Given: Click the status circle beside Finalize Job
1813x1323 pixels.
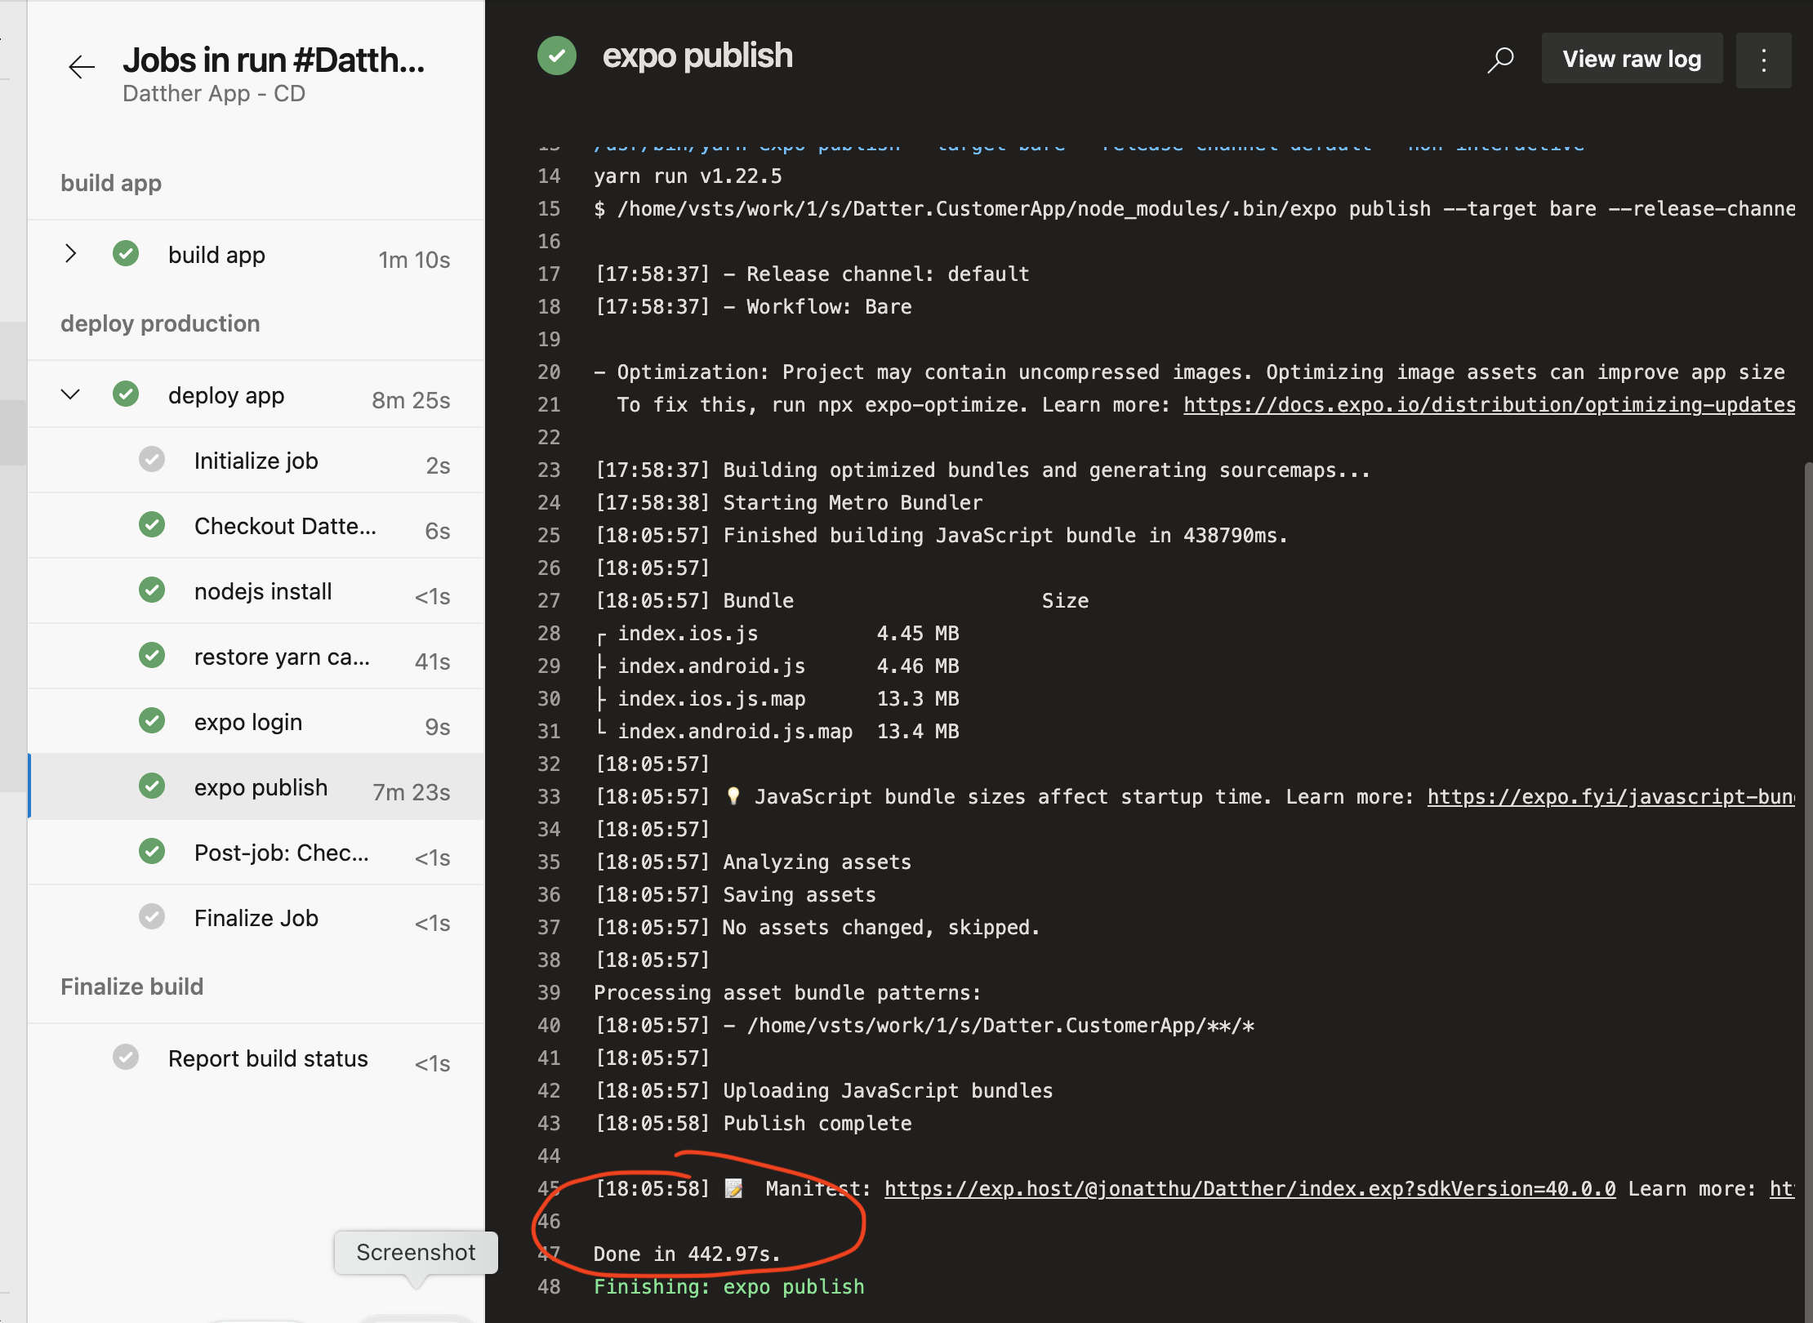Looking at the screenshot, I should click(152, 916).
